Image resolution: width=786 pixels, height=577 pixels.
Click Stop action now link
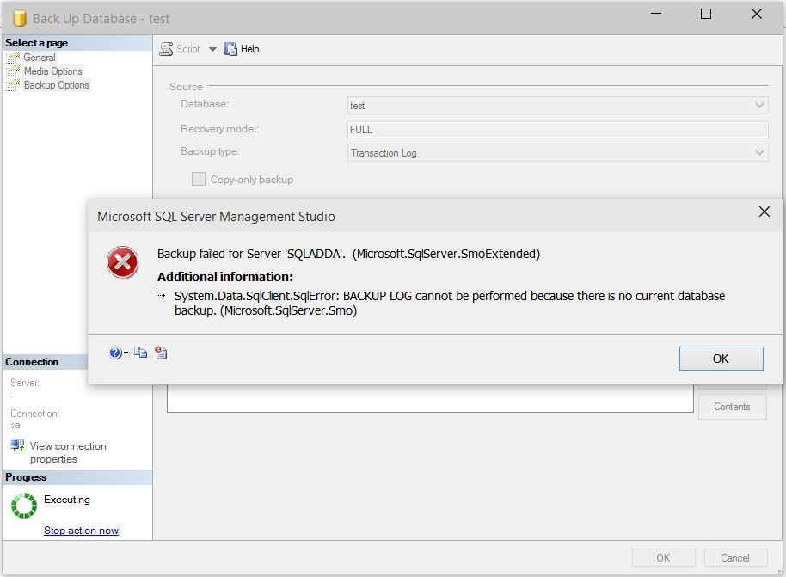[81, 531]
